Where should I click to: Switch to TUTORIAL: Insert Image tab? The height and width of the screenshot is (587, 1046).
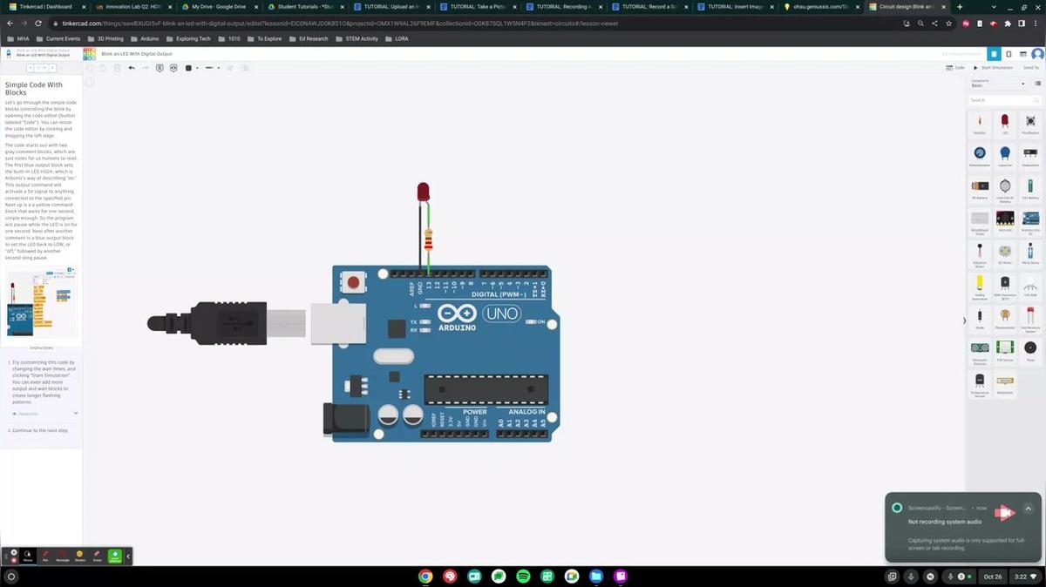click(736, 7)
